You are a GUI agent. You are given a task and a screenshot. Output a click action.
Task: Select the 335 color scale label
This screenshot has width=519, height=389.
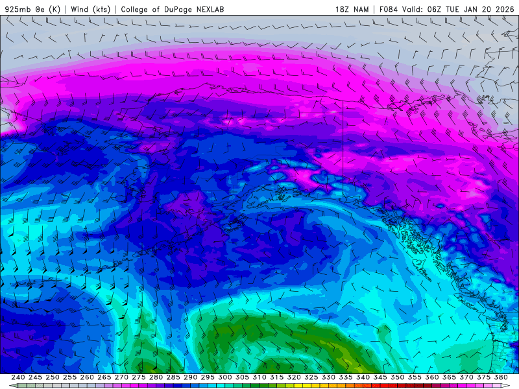tap(346, 377)
